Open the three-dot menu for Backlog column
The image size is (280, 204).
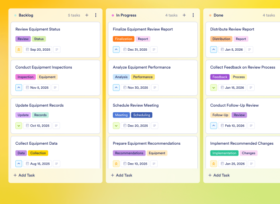pyautogui.click(x=96, y=15)
